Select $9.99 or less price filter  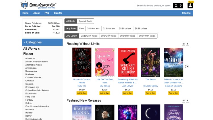pyautogui.click(x=141, y=28)
